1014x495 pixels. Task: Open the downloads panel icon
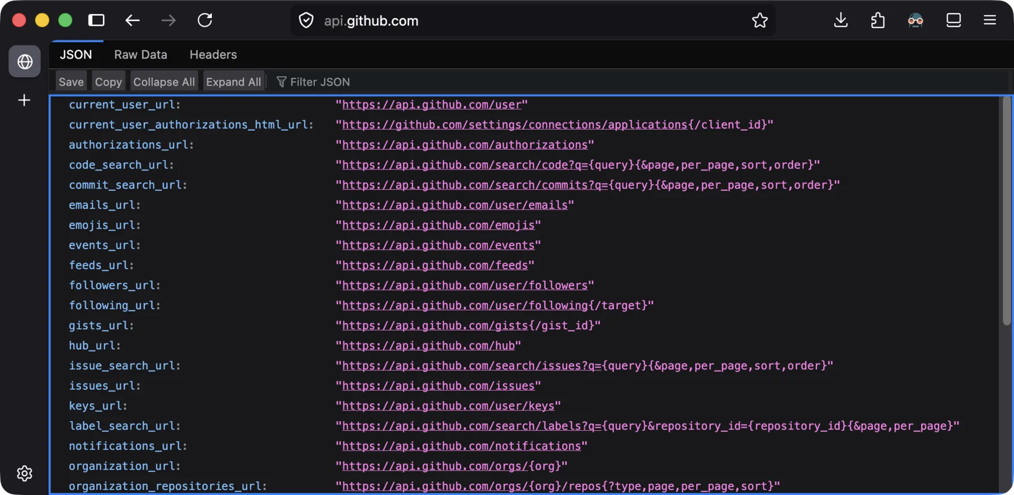pos(840,20)
